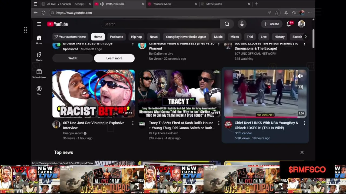Unmute the Chief Keef preview video
Screen dimensions: 346x194
300,76
